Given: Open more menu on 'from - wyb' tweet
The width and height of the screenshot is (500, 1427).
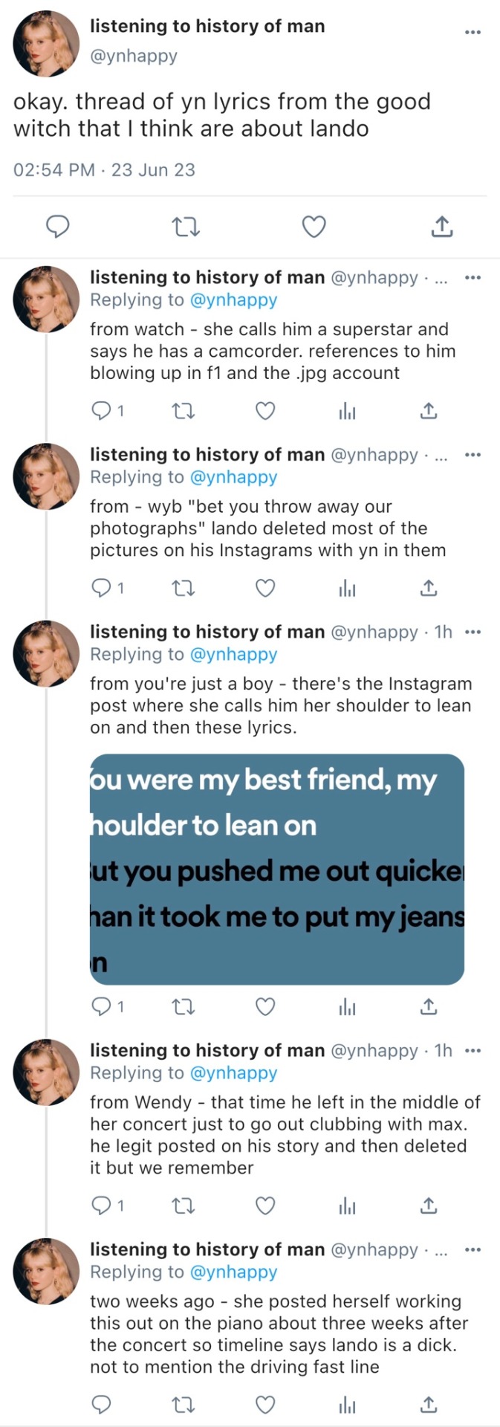Looking at the screenshot, I should point(473,455).
